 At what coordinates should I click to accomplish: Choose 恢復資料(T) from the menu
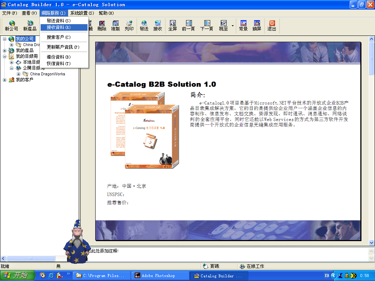point(64,64)
